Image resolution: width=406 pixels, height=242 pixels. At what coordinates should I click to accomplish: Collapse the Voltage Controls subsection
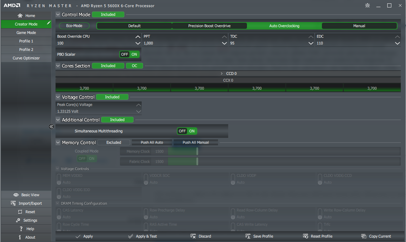[58, 168]
